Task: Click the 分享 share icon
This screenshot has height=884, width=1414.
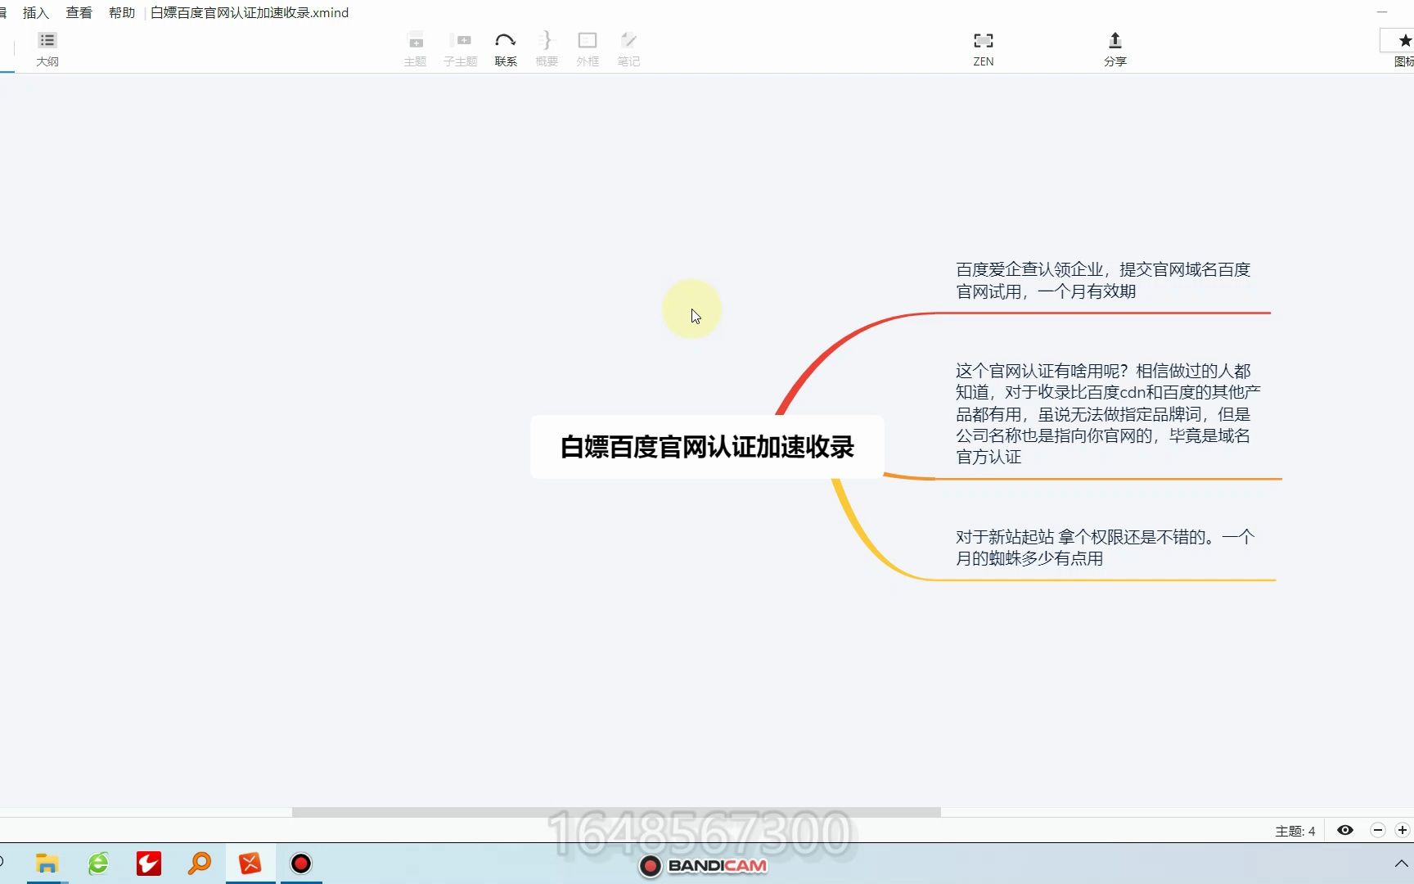Action: coord(1115,49)
